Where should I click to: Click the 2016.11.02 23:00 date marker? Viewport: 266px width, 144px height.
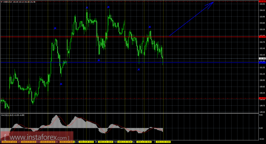coord(163,142)
